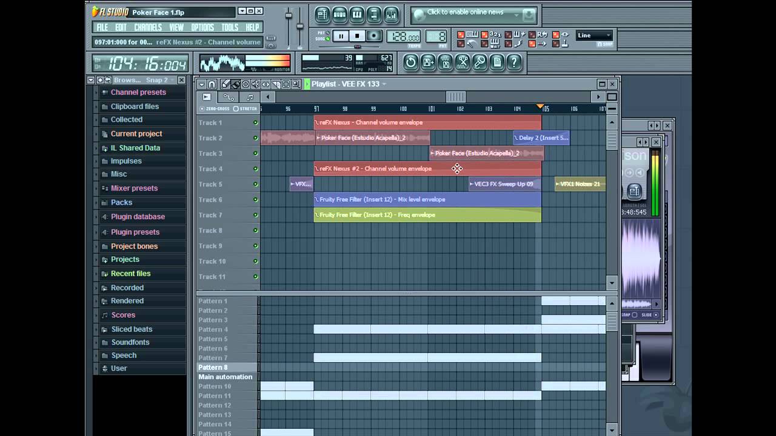Image resolution: width=776 pixels, height=436 pixels.
Task: Open the Browser options menu arrow
Action: pos(90,80)
